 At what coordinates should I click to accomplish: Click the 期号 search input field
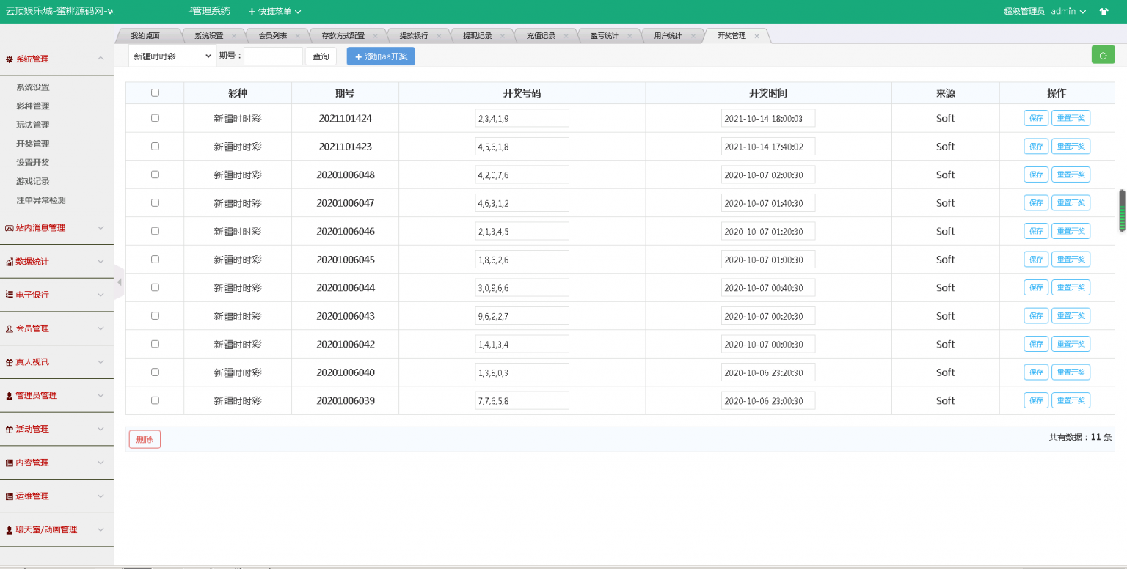pos(273,56)
